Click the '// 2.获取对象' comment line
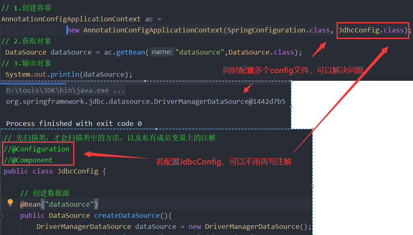Image resolution: width=413 pixels, height=235 pixels. [x=26, y=41]
